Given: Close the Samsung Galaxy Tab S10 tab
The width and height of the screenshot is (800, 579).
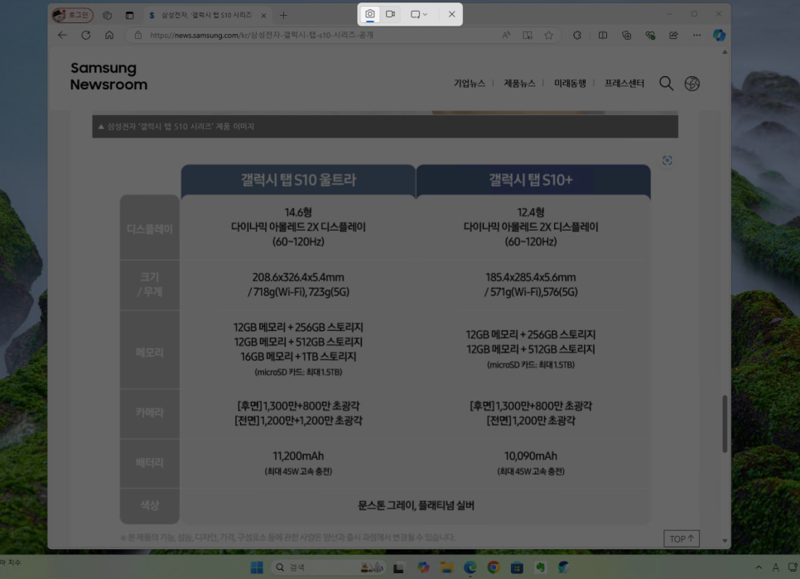Looking at the screenshot, I should point(263,15).
